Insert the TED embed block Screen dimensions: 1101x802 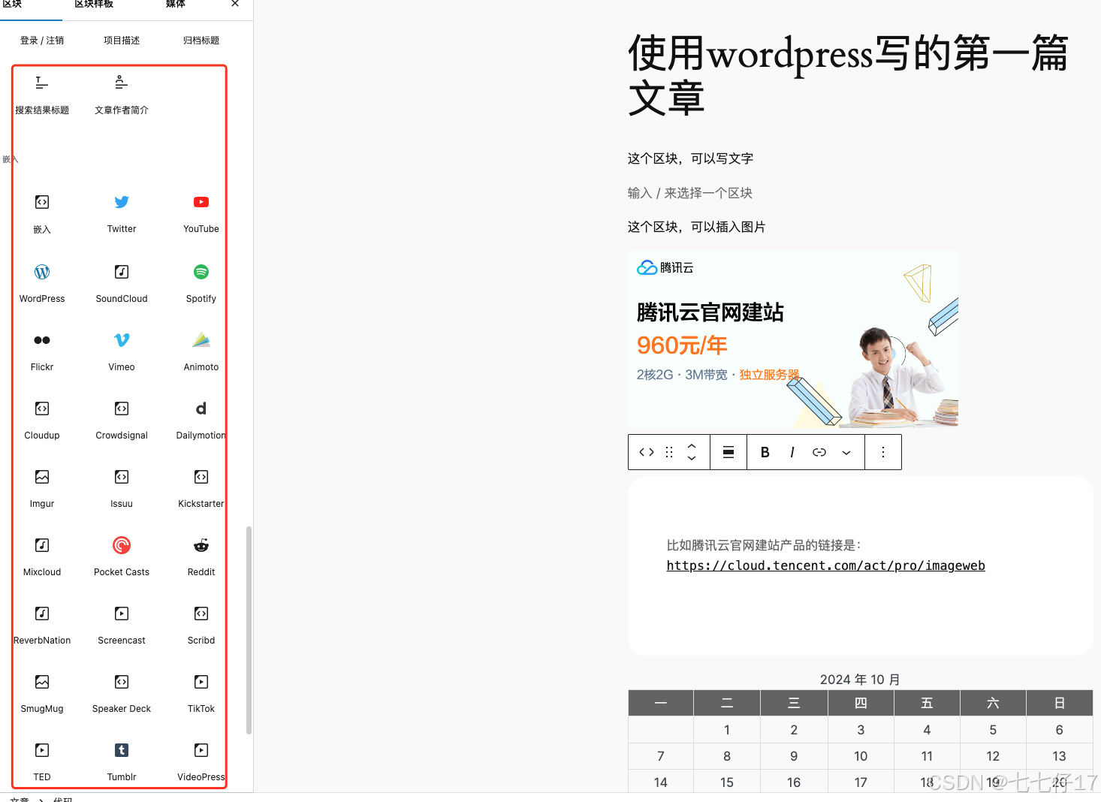42,761
